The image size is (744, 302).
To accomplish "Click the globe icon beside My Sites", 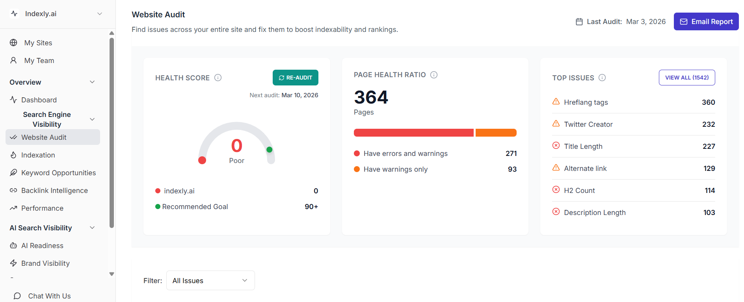I will 13,43.
